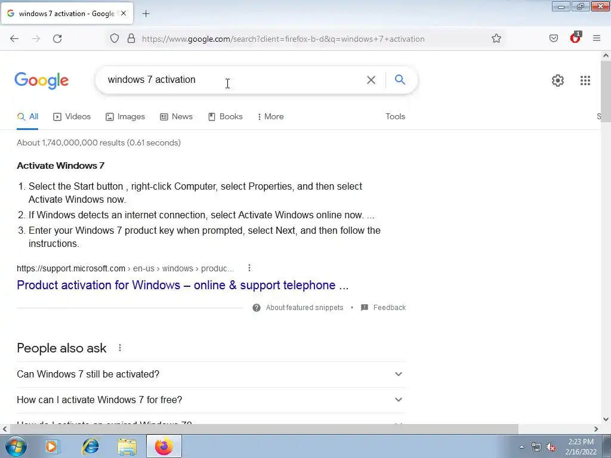Launch Windows Media Player from taskbar
The width and height of the screenshot is (611, 458).
click(x=51, y=446)
